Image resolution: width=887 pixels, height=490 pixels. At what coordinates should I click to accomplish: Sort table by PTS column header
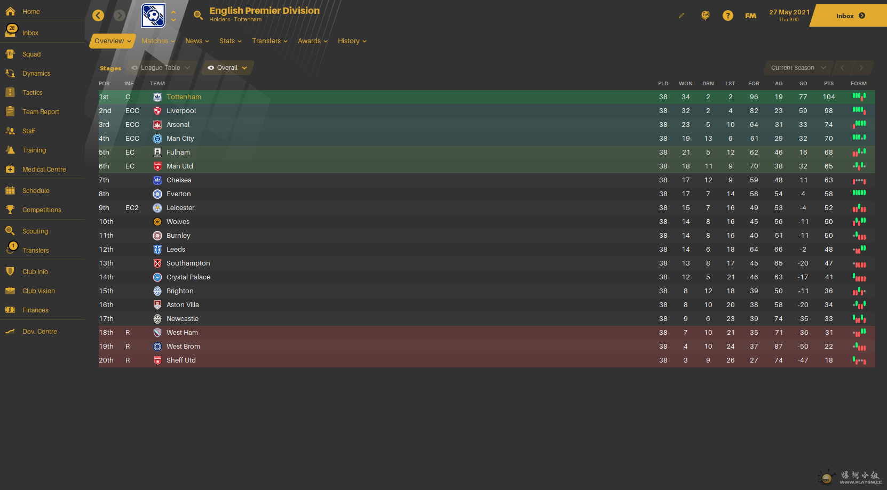[x=828, y=84]
